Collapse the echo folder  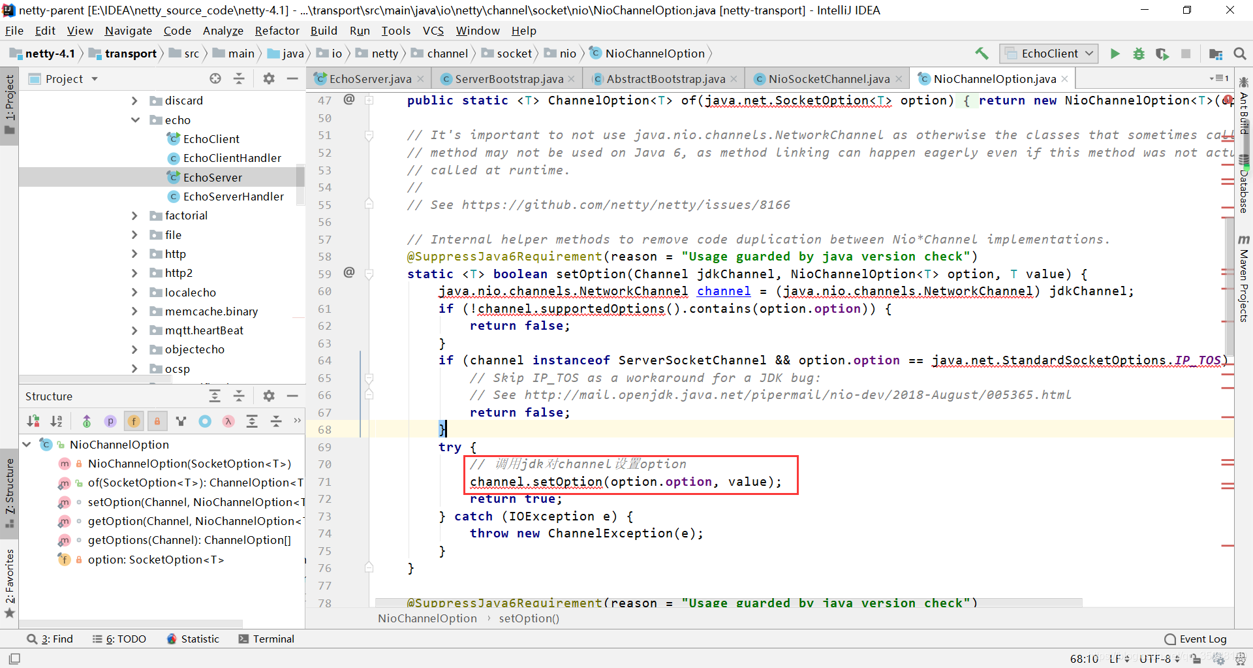[x=135, y=120]
